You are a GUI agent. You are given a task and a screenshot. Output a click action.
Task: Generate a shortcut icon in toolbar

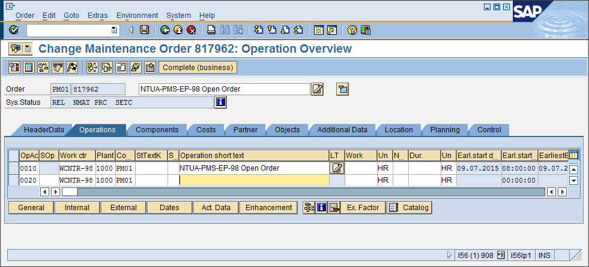(x=332, y=30)
